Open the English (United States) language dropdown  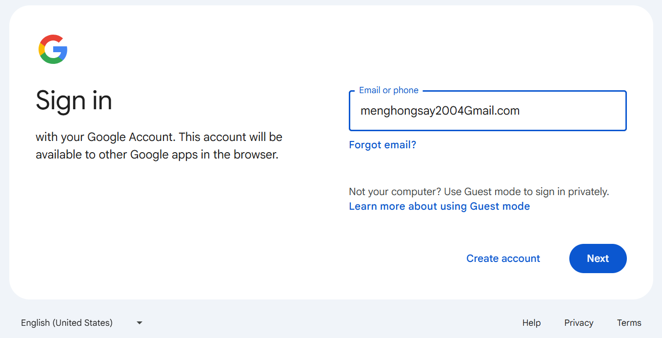point(67,323)
